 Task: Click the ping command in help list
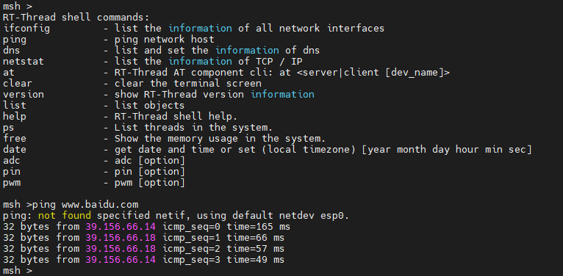(x=15, y=40)
